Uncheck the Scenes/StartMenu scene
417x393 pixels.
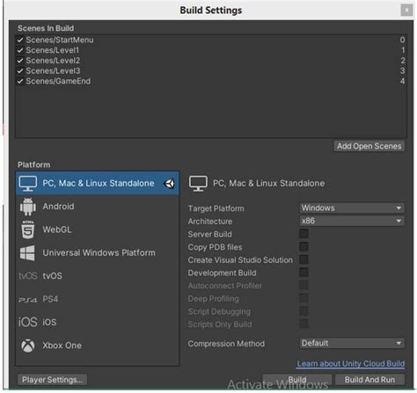[20, 40]
